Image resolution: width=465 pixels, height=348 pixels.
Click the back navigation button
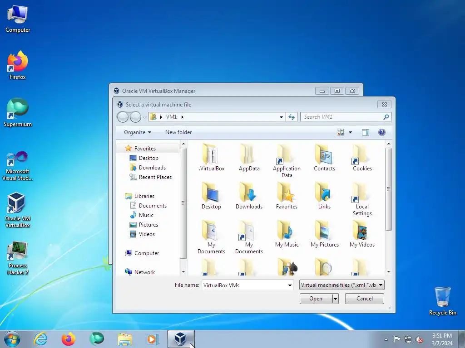click(123, 117)
